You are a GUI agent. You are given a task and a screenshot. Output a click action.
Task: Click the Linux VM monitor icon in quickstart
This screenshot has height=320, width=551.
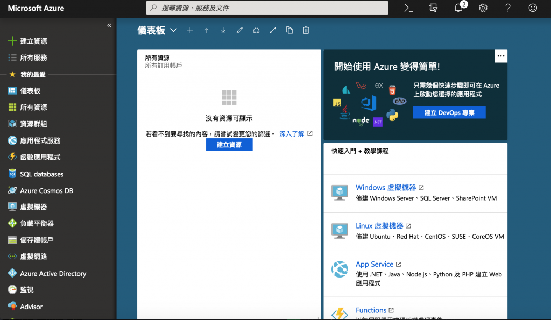point(340,231)
